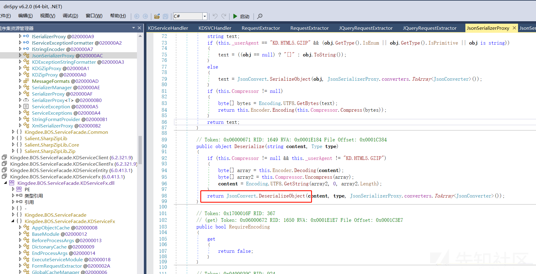Select BeforeProcessArgs @02000013 in tree
The image size is (536, 274).
(x=67, y=240)
